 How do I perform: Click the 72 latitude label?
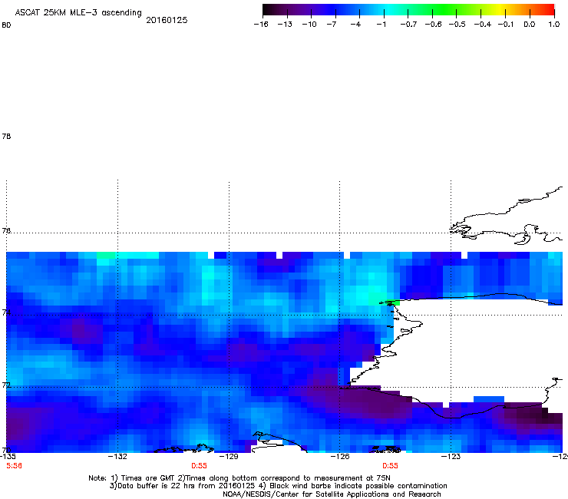click(x=6, y=385)
